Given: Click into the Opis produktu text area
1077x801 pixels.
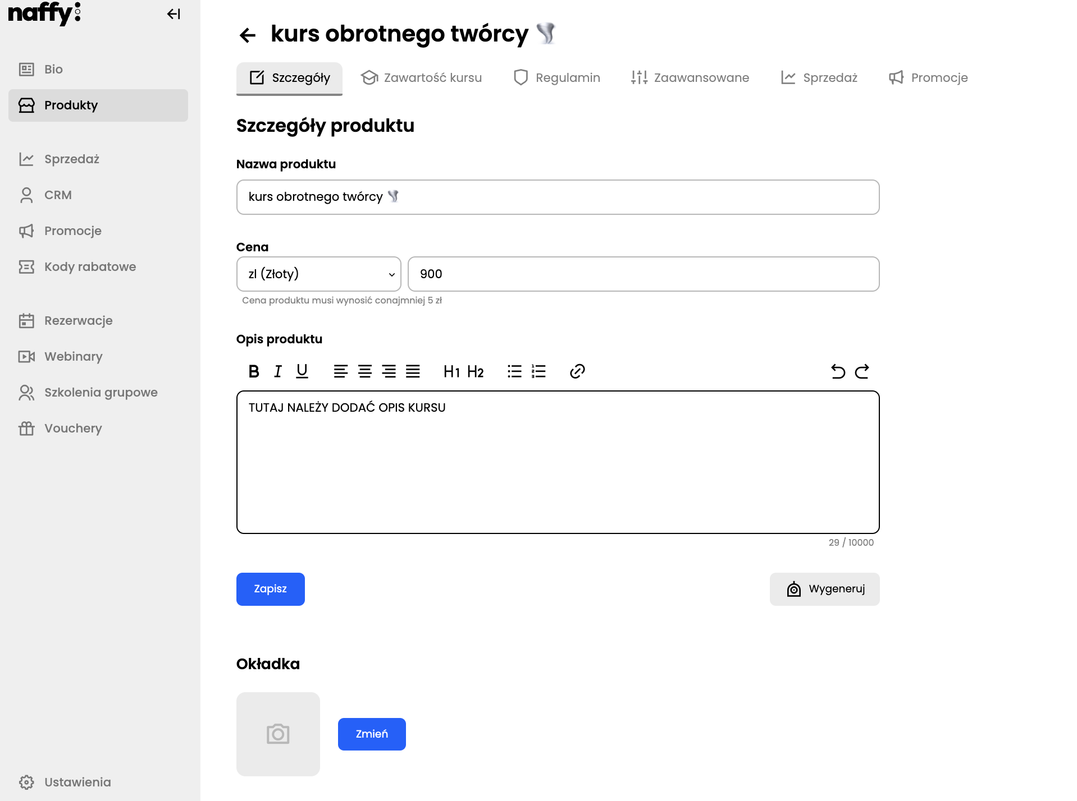Looking at the screenshot, I should click(x=558, y=462).
